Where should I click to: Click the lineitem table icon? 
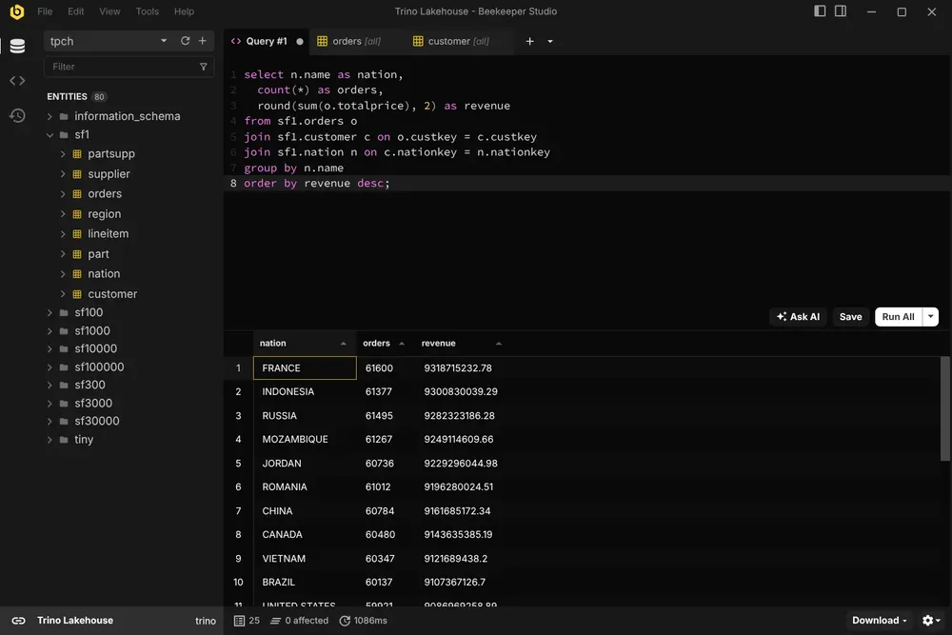pyautogui.click(x=77, y=234)
